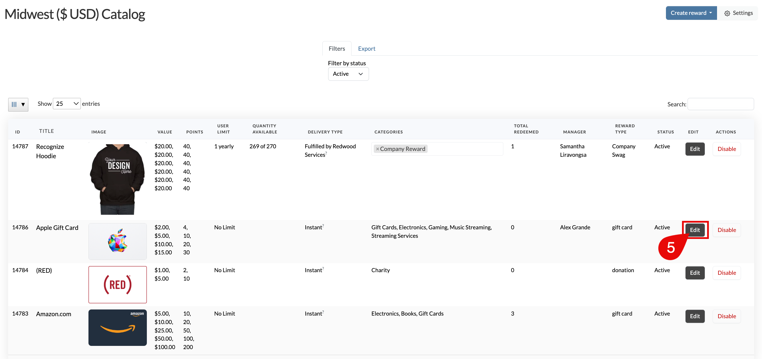The width and height of the screenshot is (762, 359).
Task: Select ID 14783 cell
Action: (20, 314)
